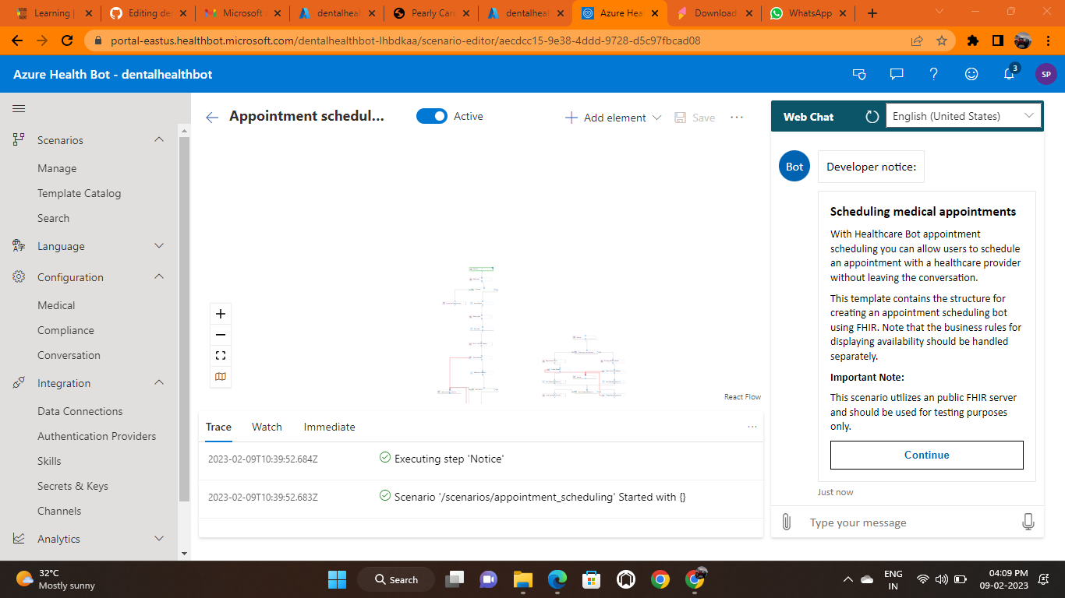Zoom out on the flow canvas
This screenshot has width=1065, height=598.
click(221, 335)
